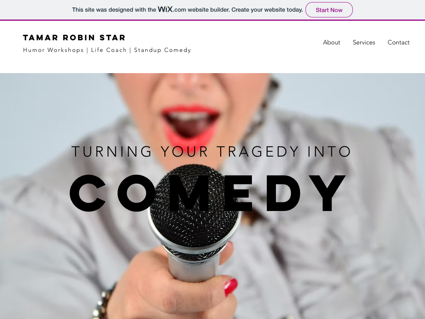Click the 'Life Coach' tagline text
The width and height of the screenshot is (425, 319).
point(109,50)
